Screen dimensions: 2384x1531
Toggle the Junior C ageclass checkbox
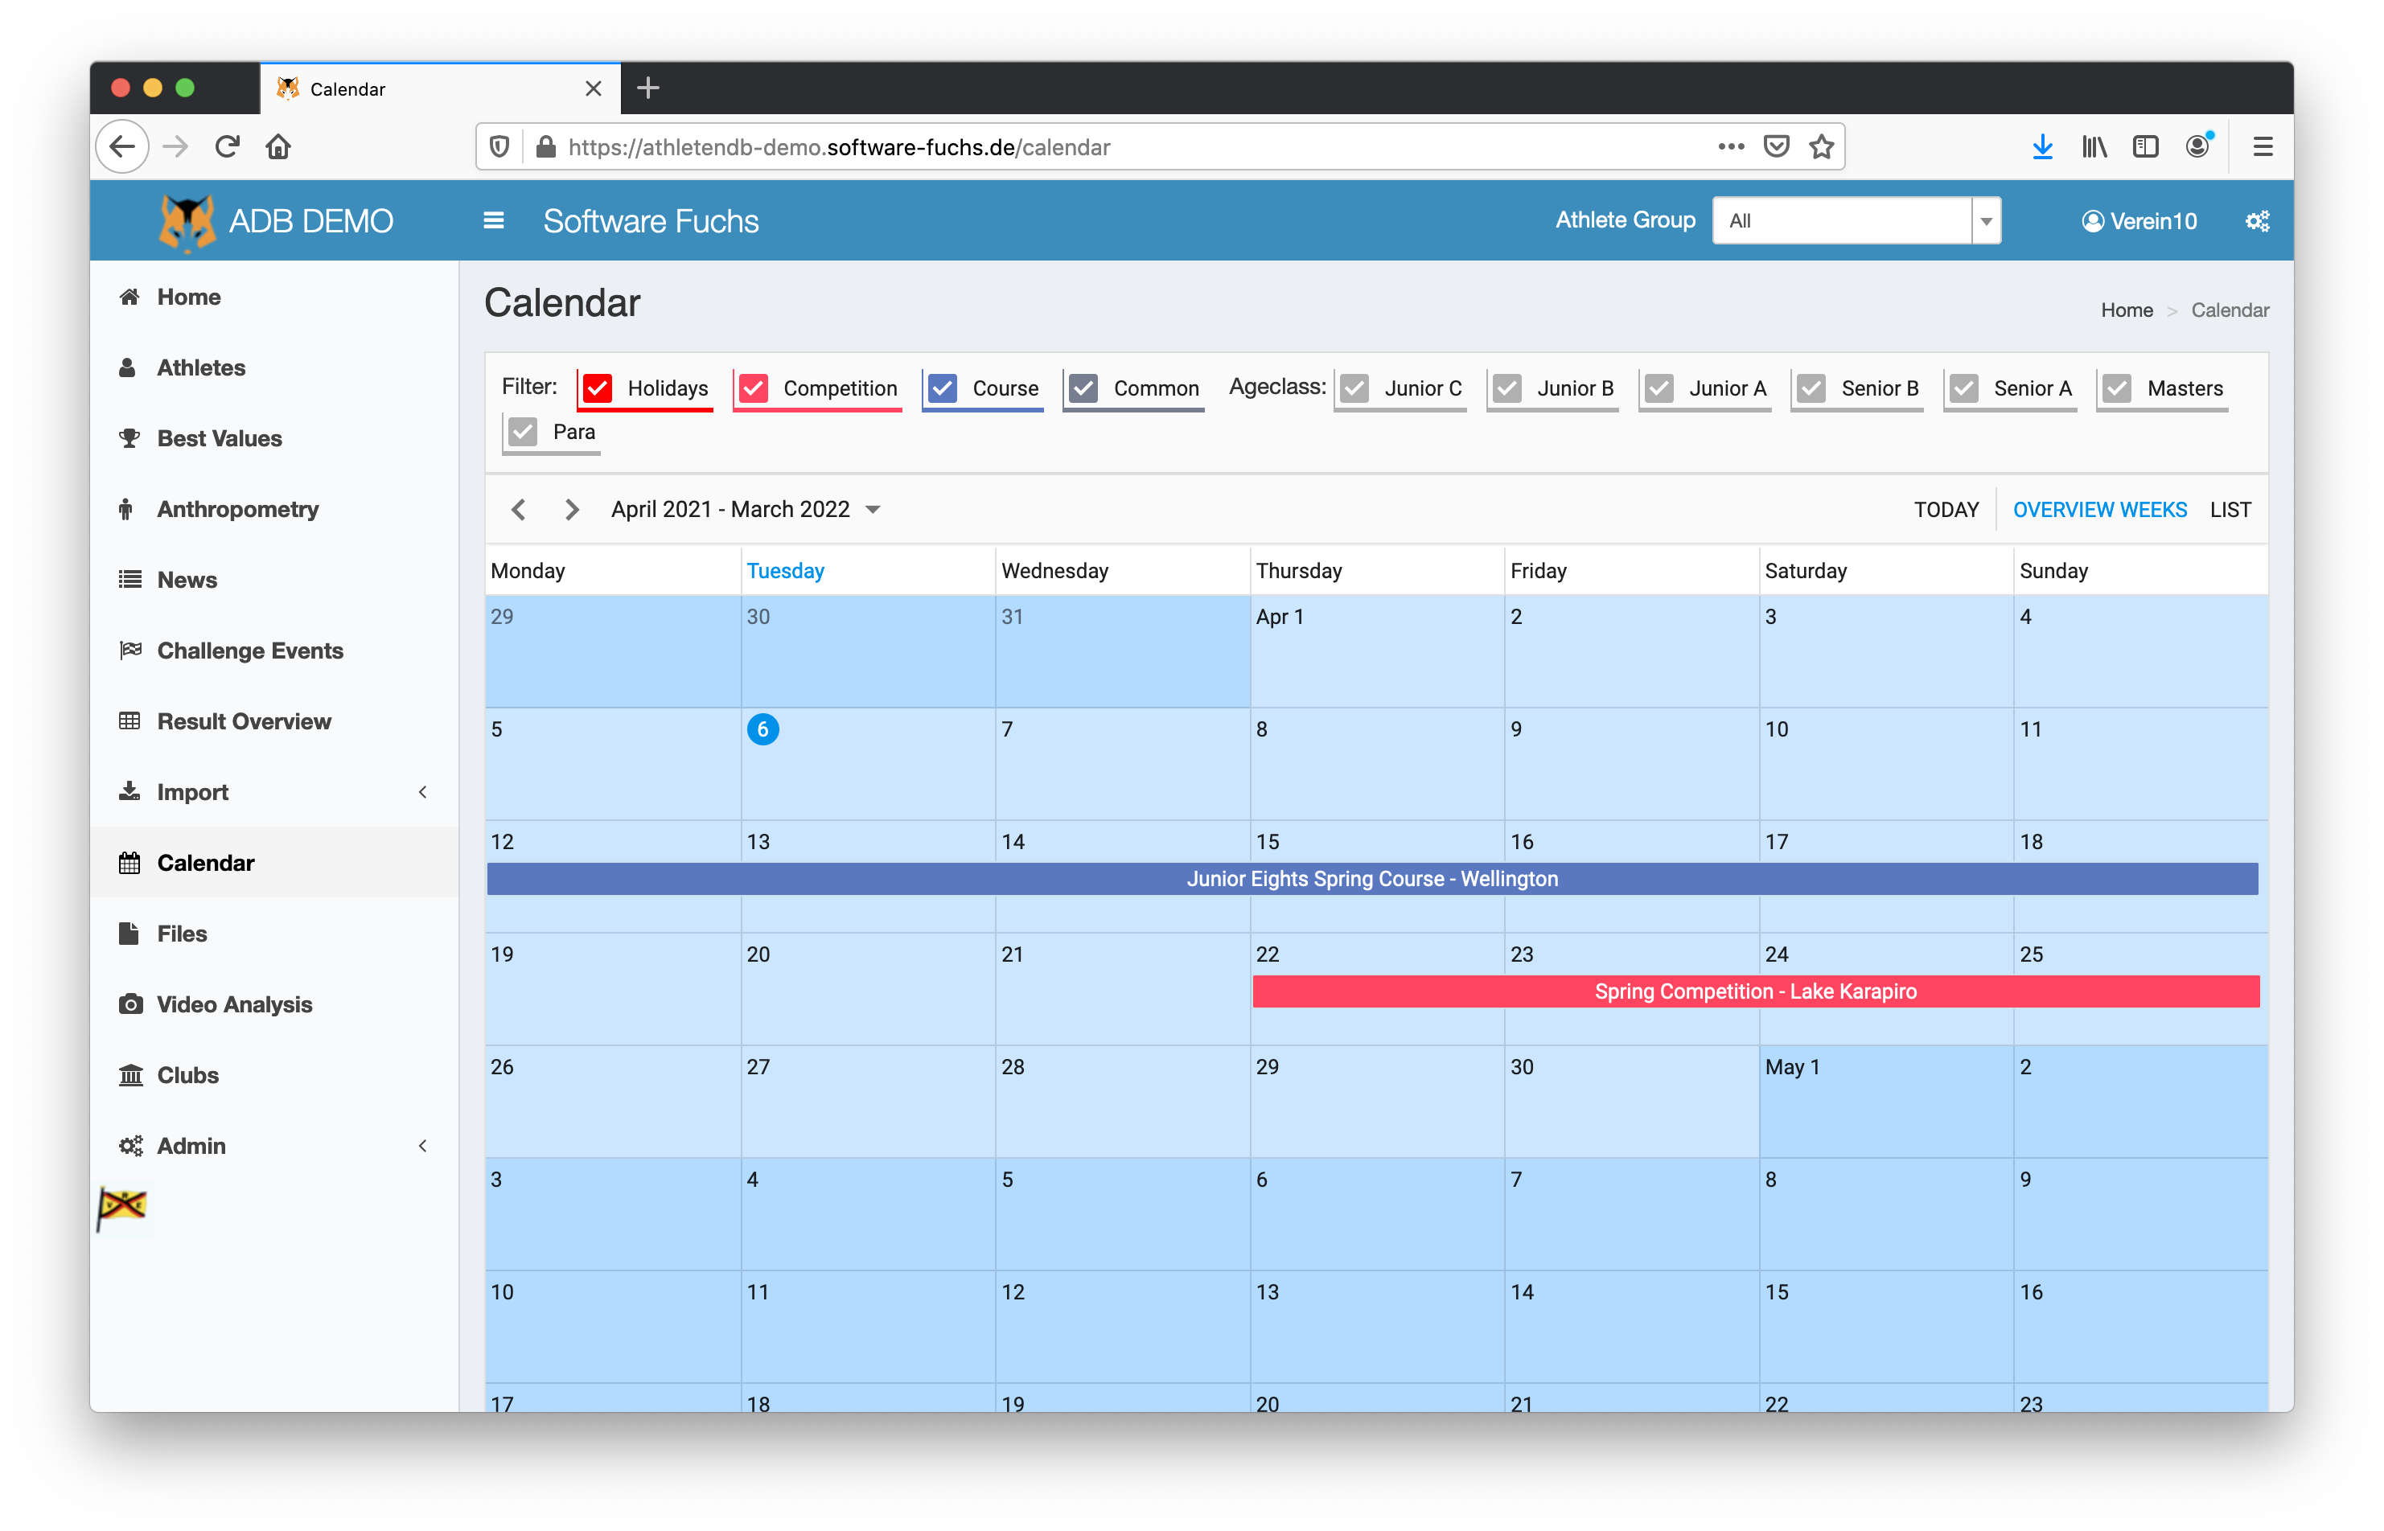coord(1355,388)
